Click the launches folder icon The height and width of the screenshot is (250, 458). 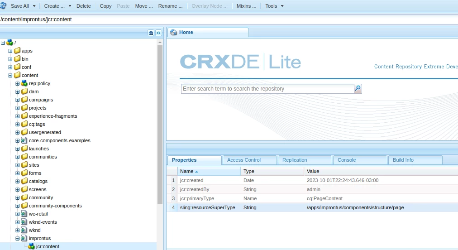click(x=24, y=149)
